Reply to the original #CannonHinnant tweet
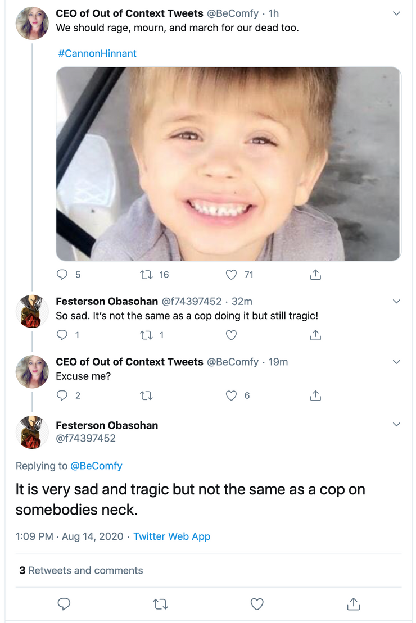 [63, 275]
